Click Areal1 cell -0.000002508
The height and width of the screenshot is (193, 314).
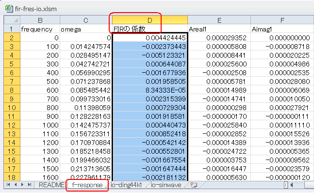pyautogui.click(x=219, y=73)
